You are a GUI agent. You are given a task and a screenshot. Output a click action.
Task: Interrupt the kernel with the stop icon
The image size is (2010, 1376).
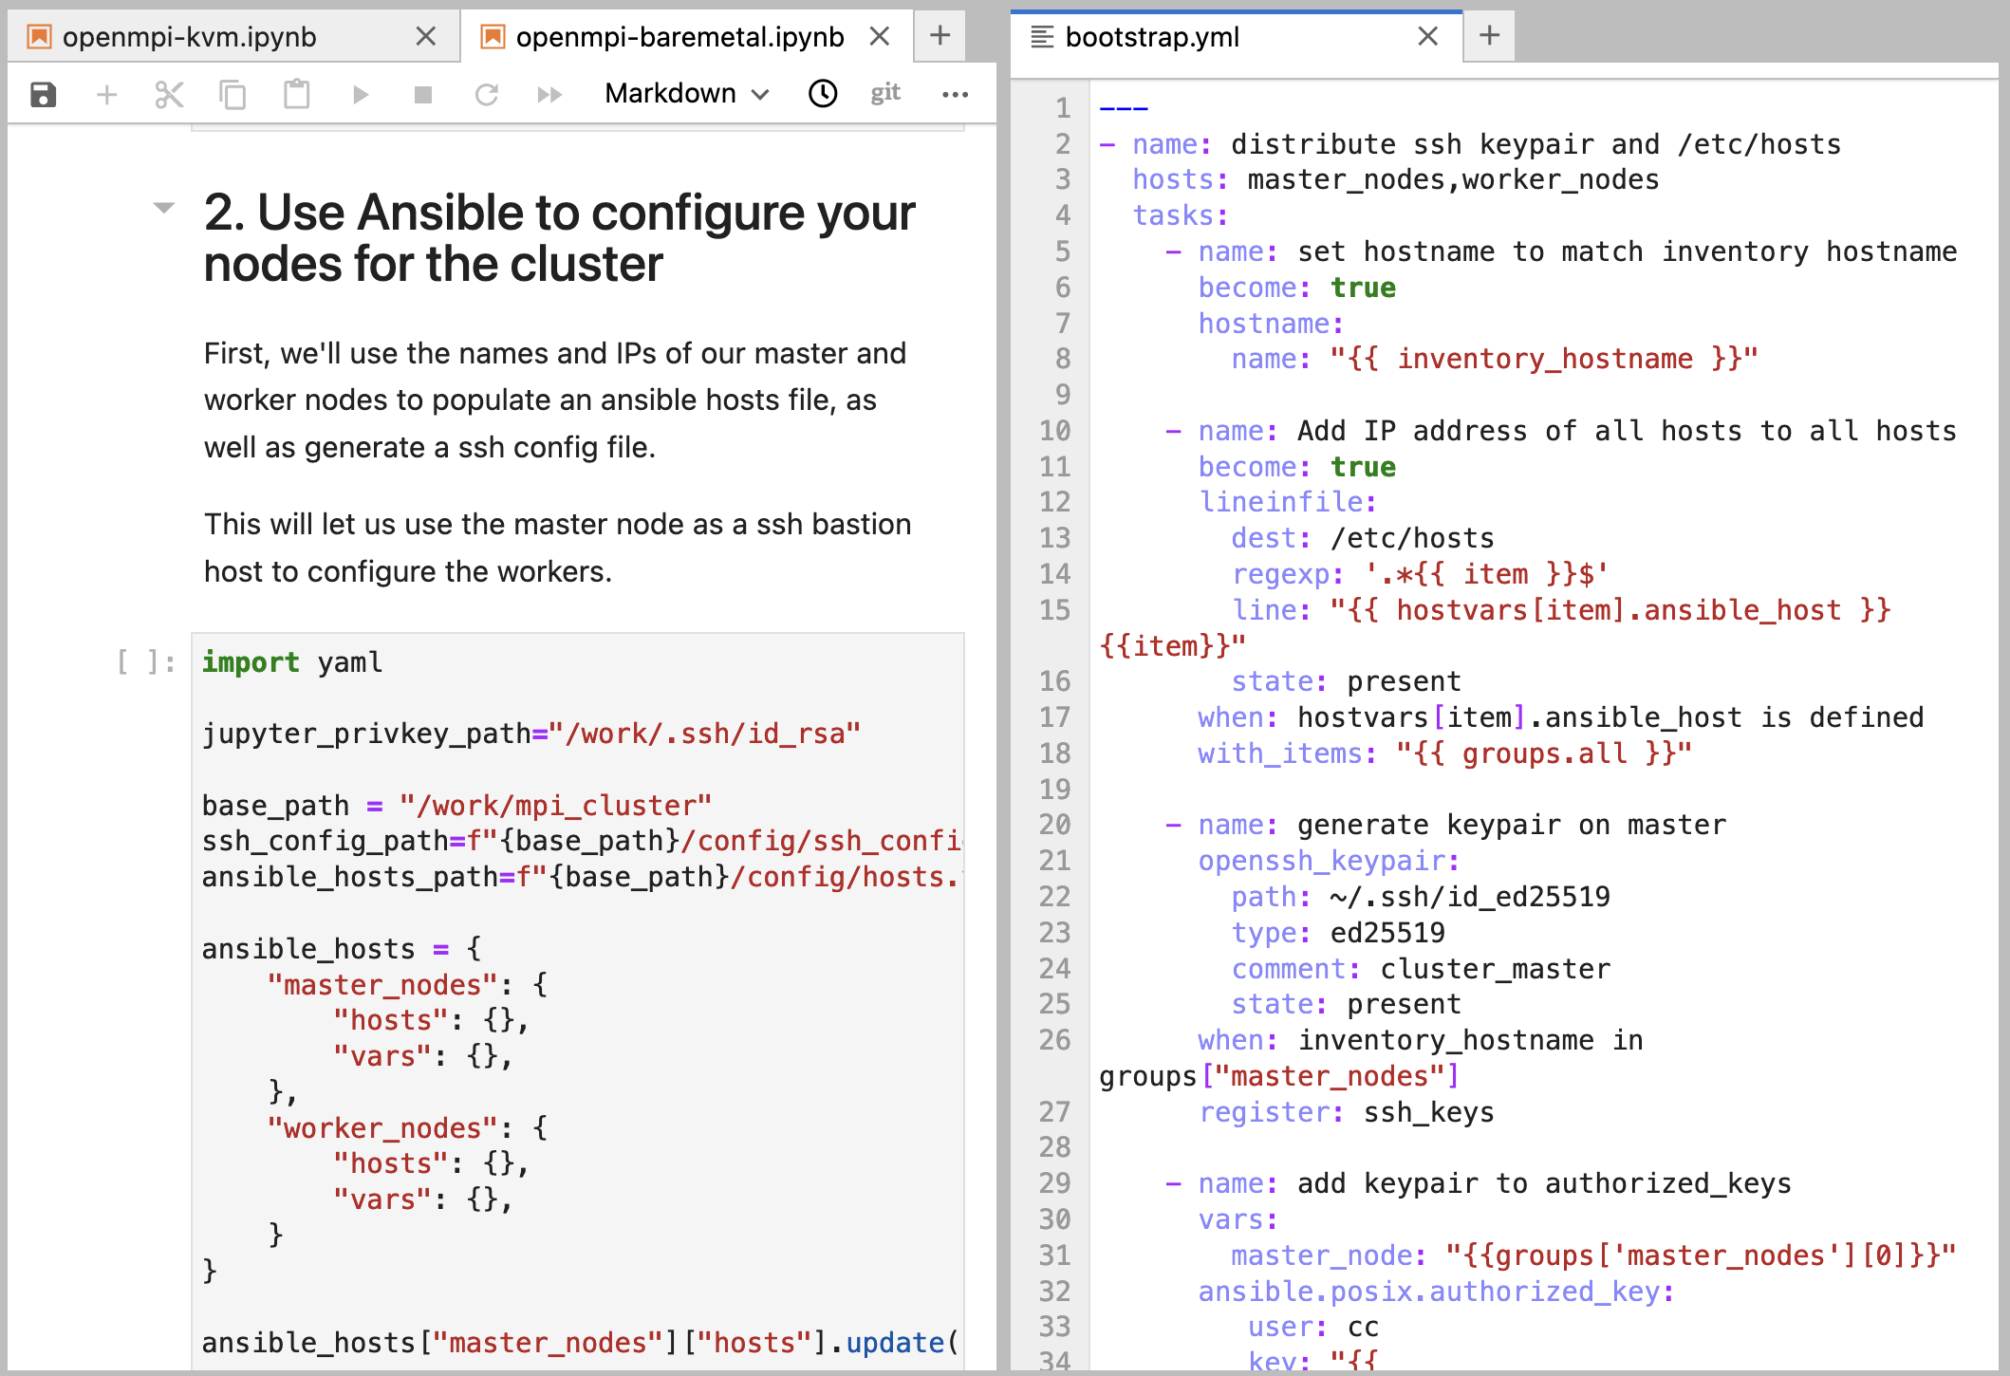(x=423, y=94)
